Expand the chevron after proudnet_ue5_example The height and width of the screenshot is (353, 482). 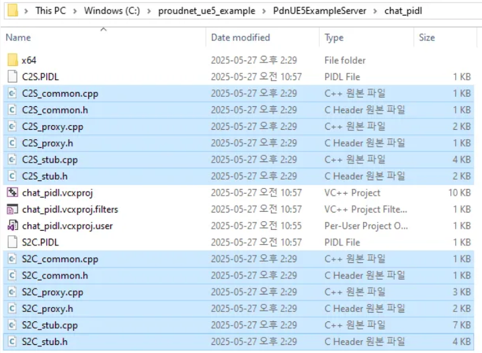coord(264,11)
